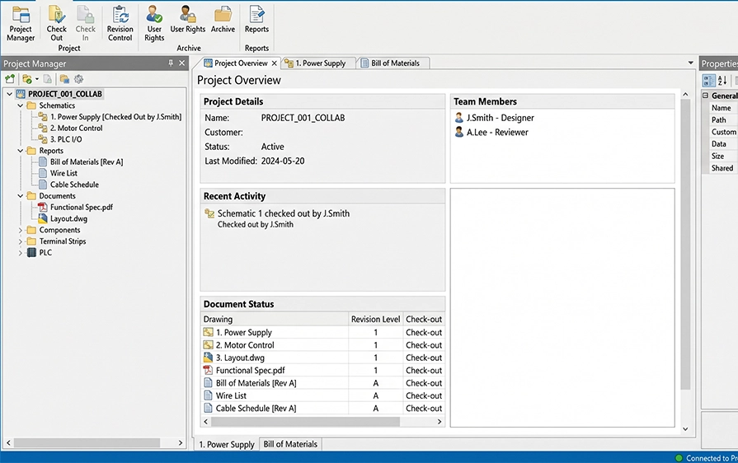
Task: Expand the Terminal Strips folder
Action: [x=21, y=241]
